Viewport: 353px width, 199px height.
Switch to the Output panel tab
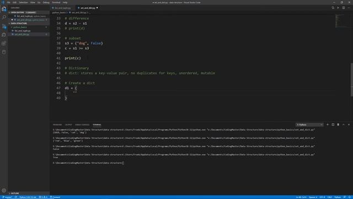coord(68,125)
